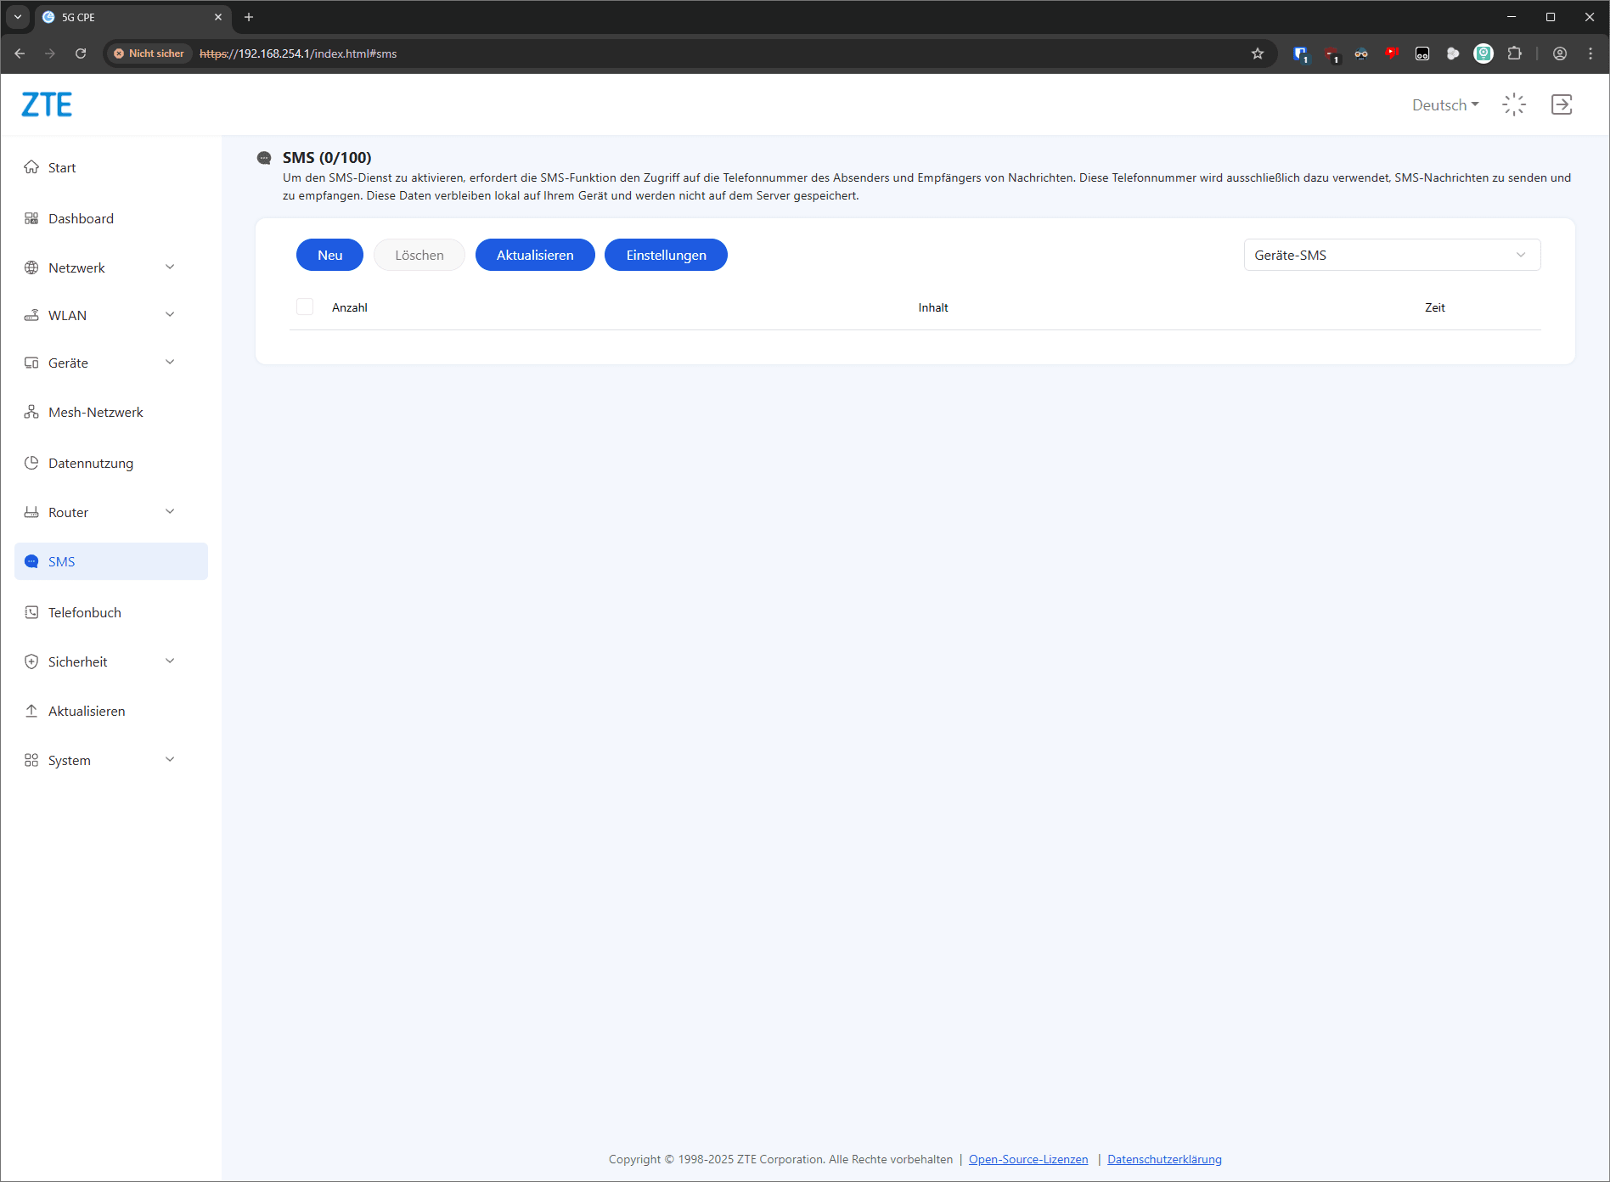The height and width of the screenshot is (1182, 1610).
Task: Click the Netzwerk globe icon
Action: 31,267
